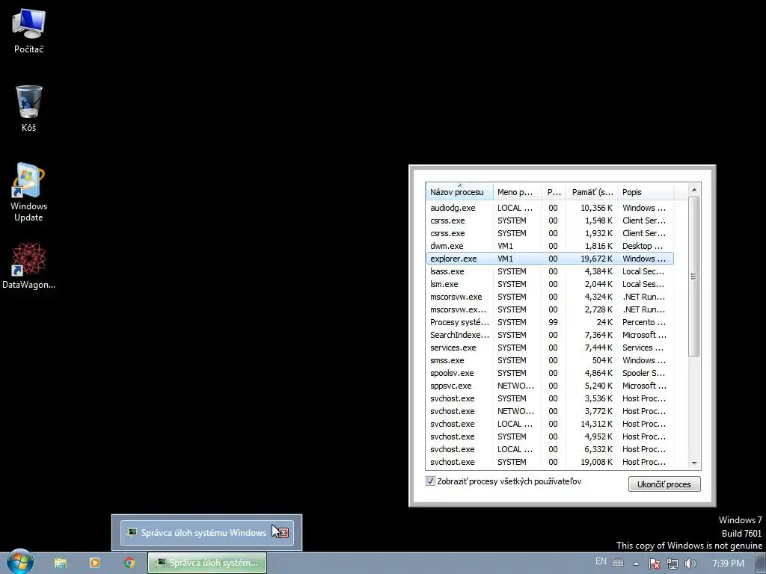This screenshot has height=574, width=766.
Task: Select the sppsvc.exe process row
Action: click(550, 386)
